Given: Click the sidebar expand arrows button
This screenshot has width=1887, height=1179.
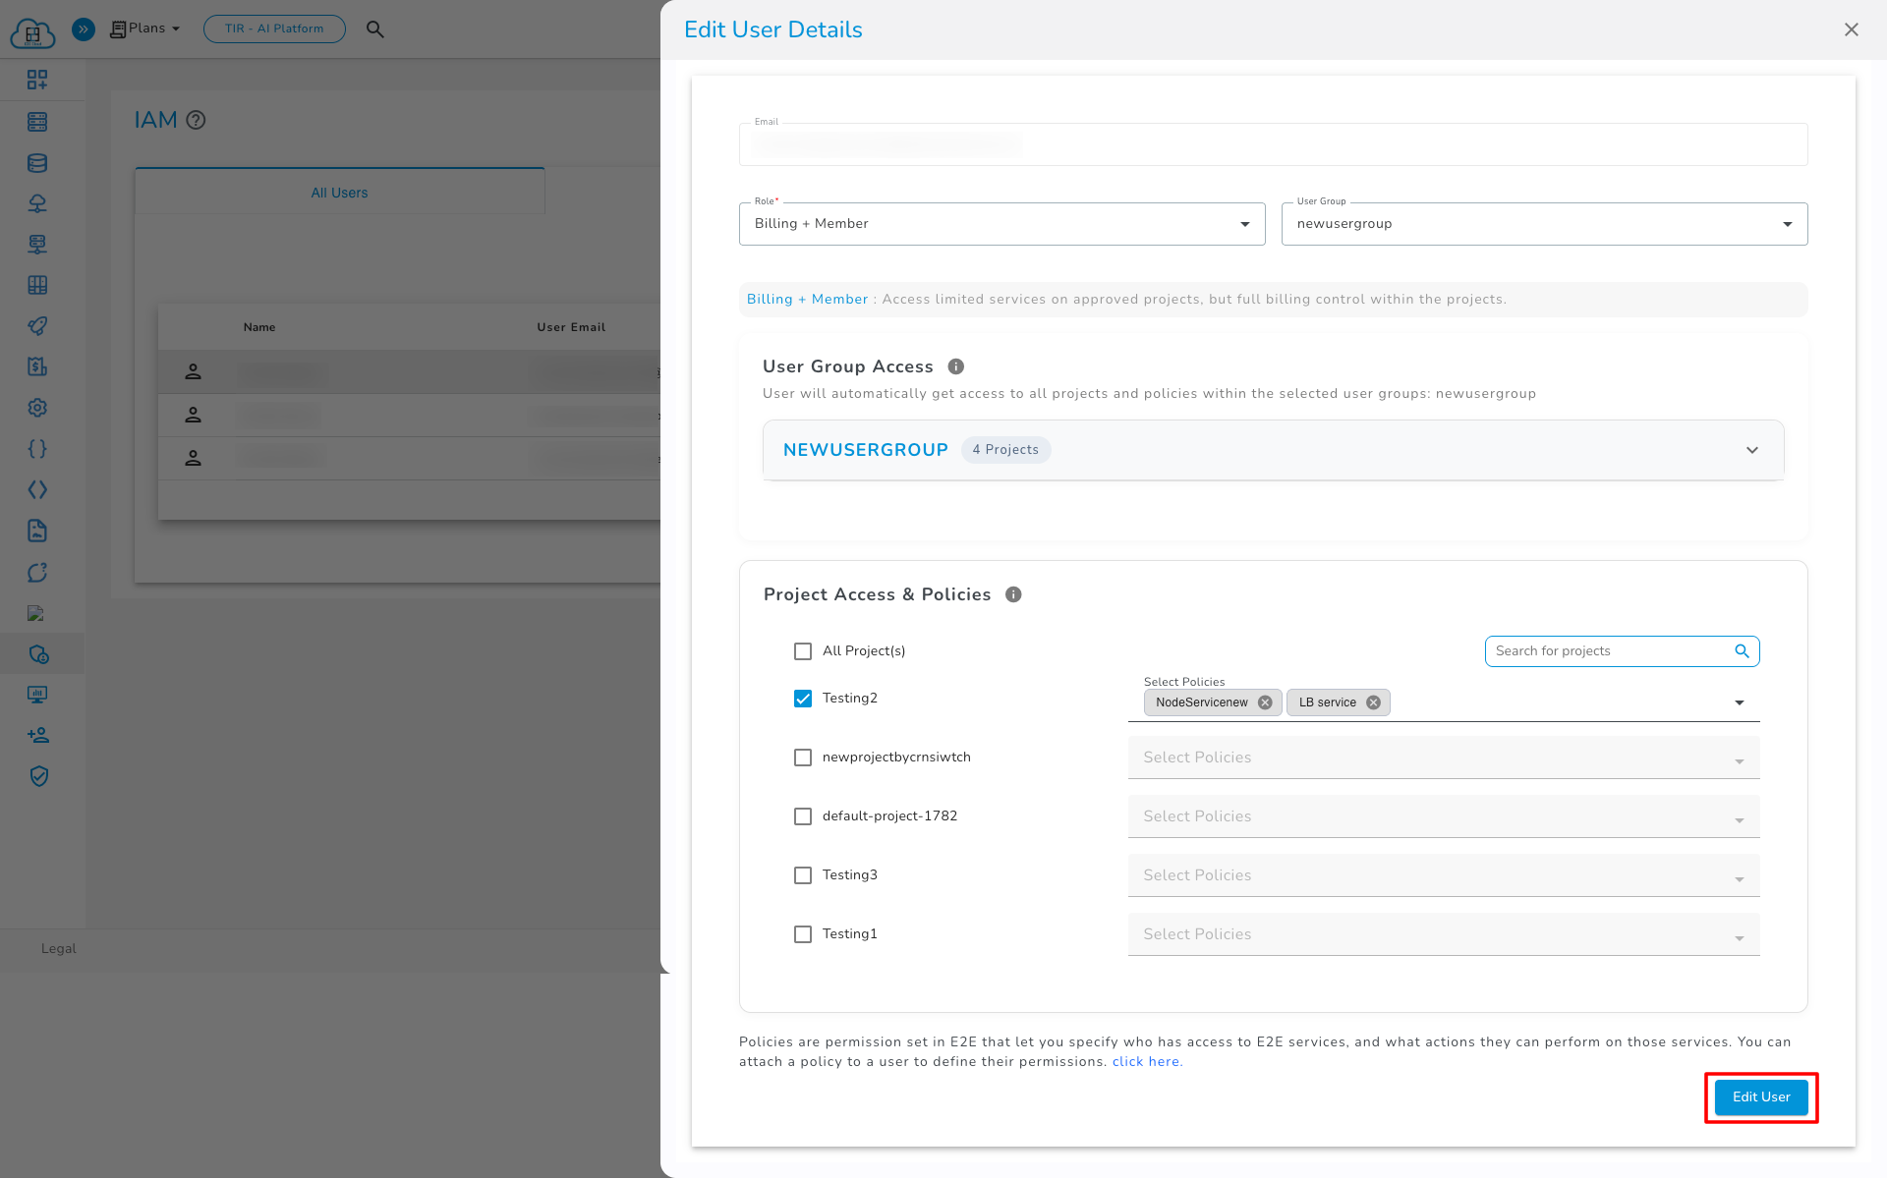Looking at the screenshot, I should [x=84, y=29].
